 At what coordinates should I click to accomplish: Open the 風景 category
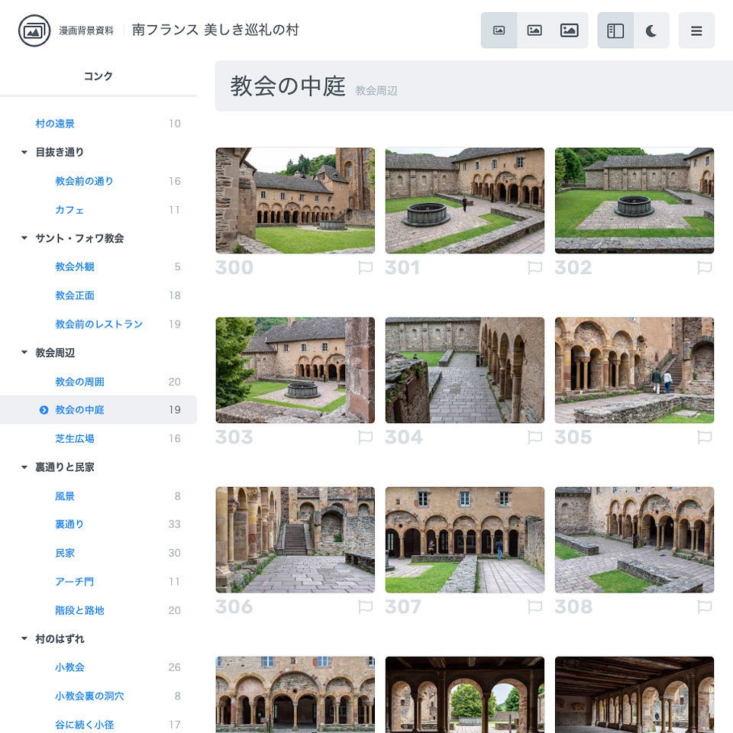[65, 496]
